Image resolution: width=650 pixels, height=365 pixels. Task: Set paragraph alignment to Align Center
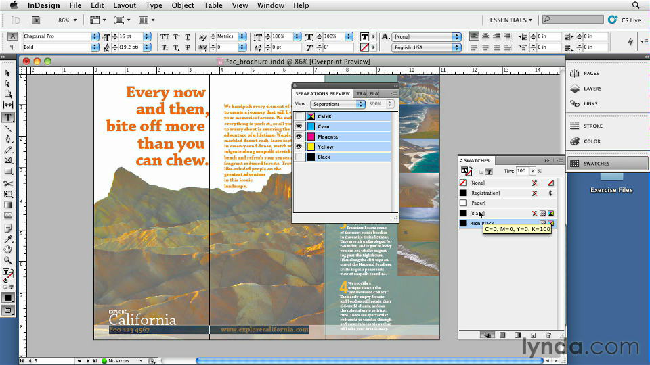[485, 36]
